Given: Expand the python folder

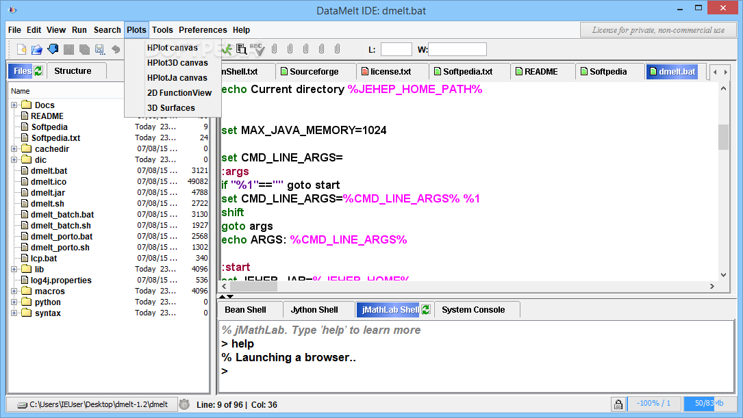Looking at the screenshot, I should tap(14, 302).
